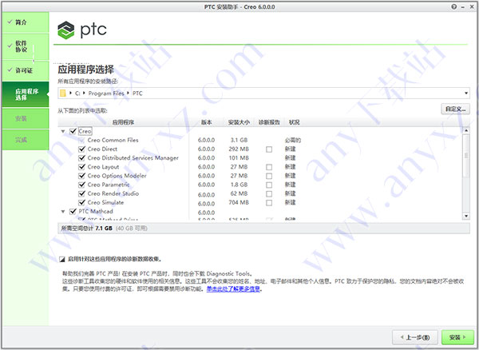Enable diagnostic report for Creo Direct

tap(269, 149)
